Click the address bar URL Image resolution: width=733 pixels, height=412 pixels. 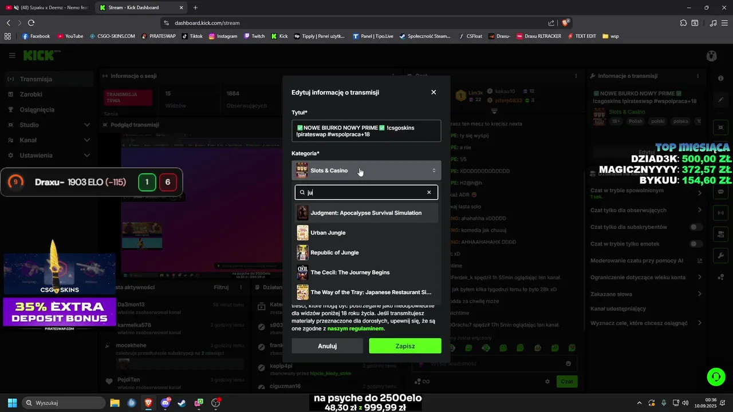tap(207, 23)
